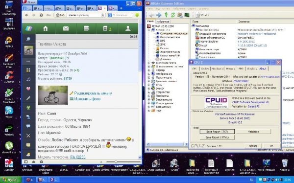Click Save Report (.TXT) in CPU-Z
The height and width of the screenshot is (183, 294).
(x=217, y=132)
